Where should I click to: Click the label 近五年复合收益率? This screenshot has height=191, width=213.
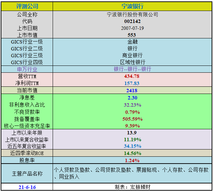point(27,146)
